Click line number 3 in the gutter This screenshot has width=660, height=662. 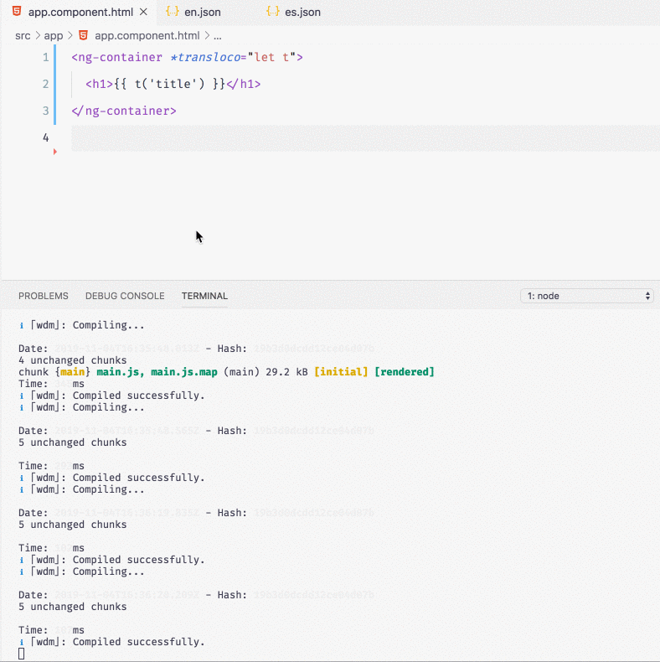click(x=45, y=111)
